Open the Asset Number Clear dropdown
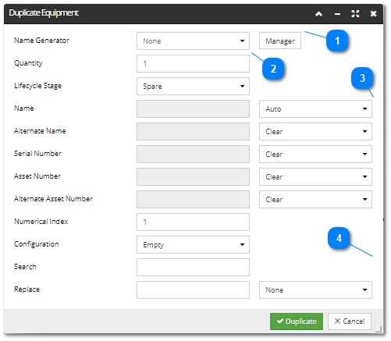The width and height of the screenshot is (391, 341). coord(315,176)
